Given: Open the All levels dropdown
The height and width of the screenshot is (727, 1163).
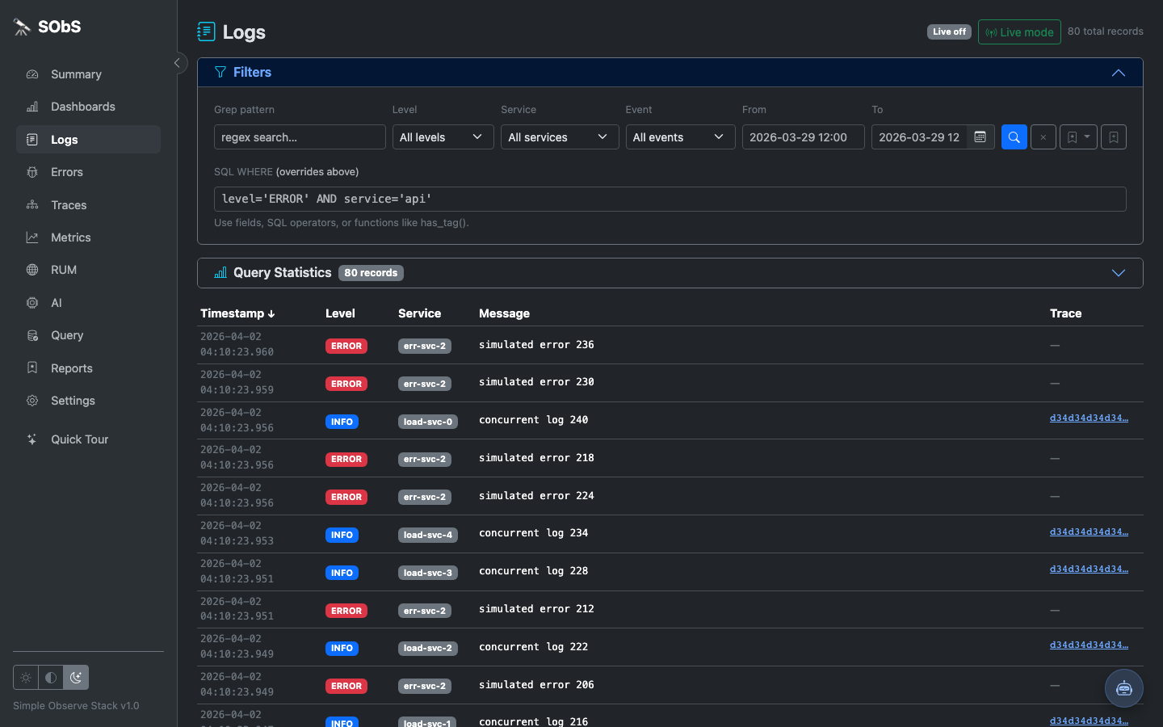Looking at the screenshot, I should click(x=443, y=137).
